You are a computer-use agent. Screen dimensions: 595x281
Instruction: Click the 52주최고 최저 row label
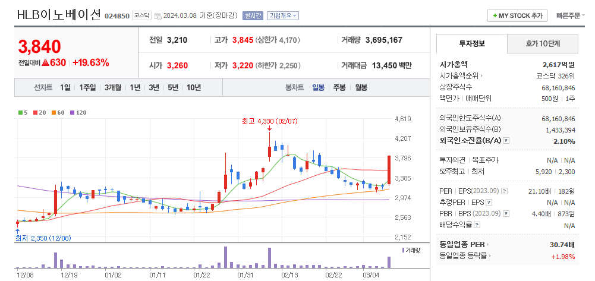(462, 172)
